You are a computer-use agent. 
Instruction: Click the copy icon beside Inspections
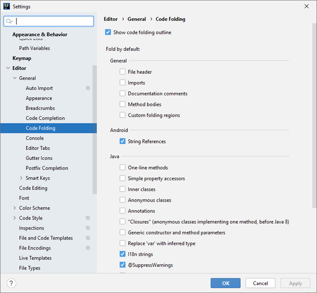click(x=88, y=228)
